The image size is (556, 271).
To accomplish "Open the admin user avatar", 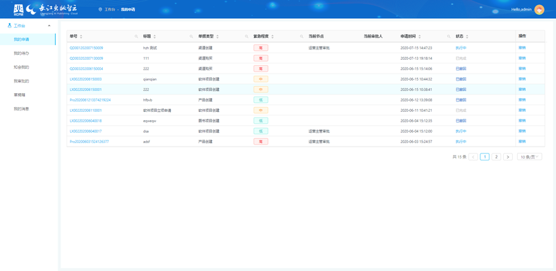I will 539,10.
